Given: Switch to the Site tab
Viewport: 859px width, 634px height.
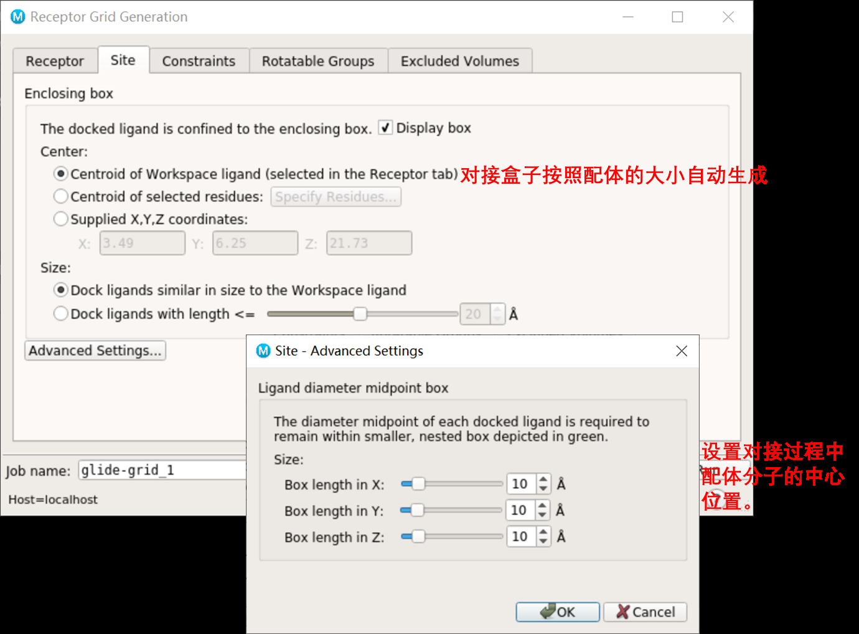Looking at the screenshot, I should click(123, 60).
